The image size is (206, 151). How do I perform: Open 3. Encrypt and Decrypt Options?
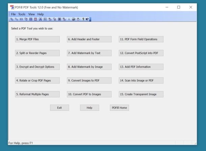pyautogui.click(x=37, y=67)
